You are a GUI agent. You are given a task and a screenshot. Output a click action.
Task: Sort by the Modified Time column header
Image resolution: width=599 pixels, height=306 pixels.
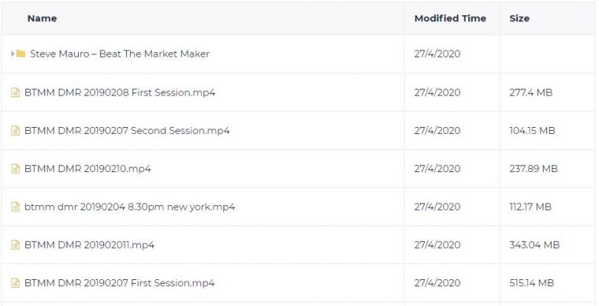[x=450, y=18]
